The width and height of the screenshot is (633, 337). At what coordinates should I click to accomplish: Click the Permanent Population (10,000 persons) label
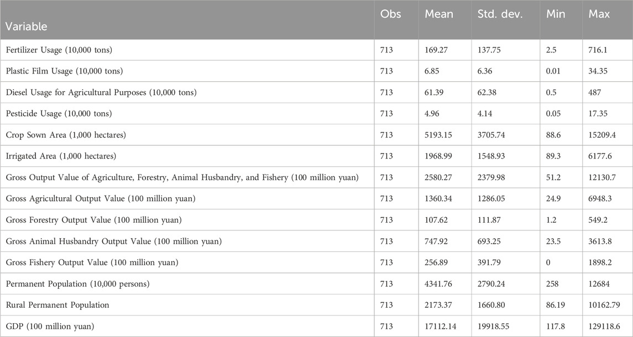click(77, 284)
